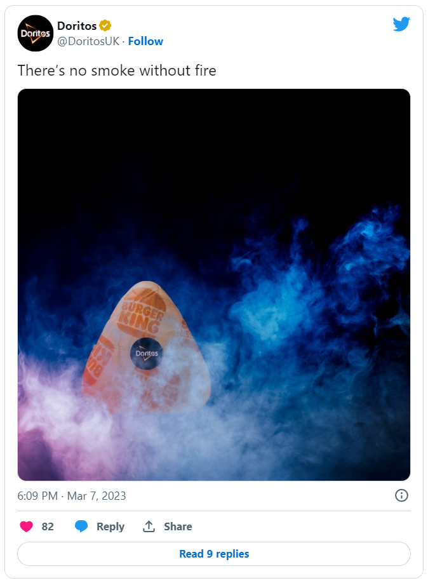This screenshot has height=583, width=428.
Task: Like the tweet with the heart icon
Action: 27,526
